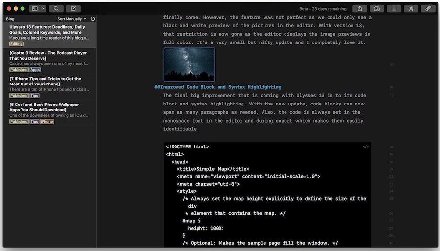Show the navigation outline list icon
Viewport: 440px width, 251px height.
pyautogui.click(x=394, y=8)
